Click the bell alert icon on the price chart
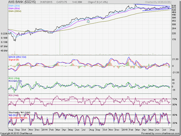This screenshot has height=136, width=181. click(x=88, y=21)
